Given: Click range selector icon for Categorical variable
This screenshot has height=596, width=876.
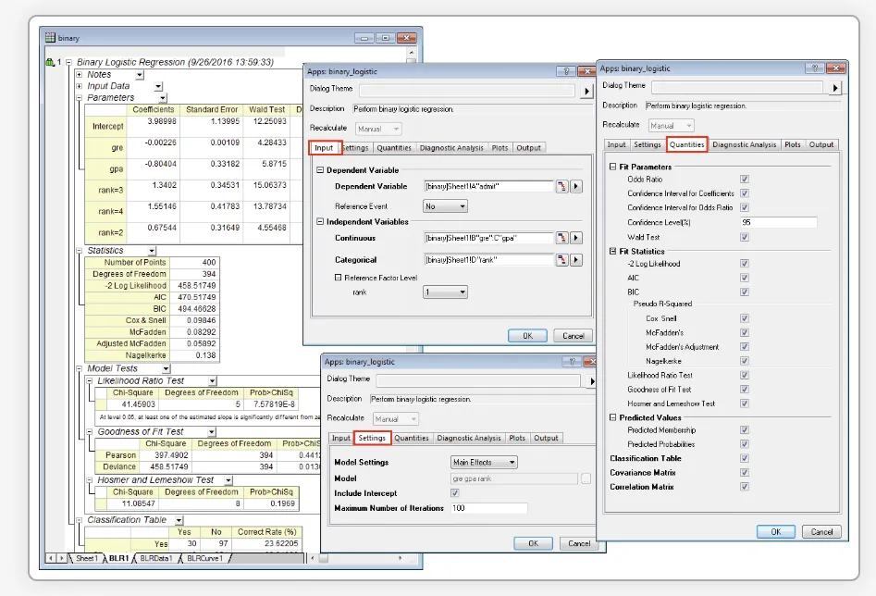Looking at the screenshot, I should (x=562, y=260).
